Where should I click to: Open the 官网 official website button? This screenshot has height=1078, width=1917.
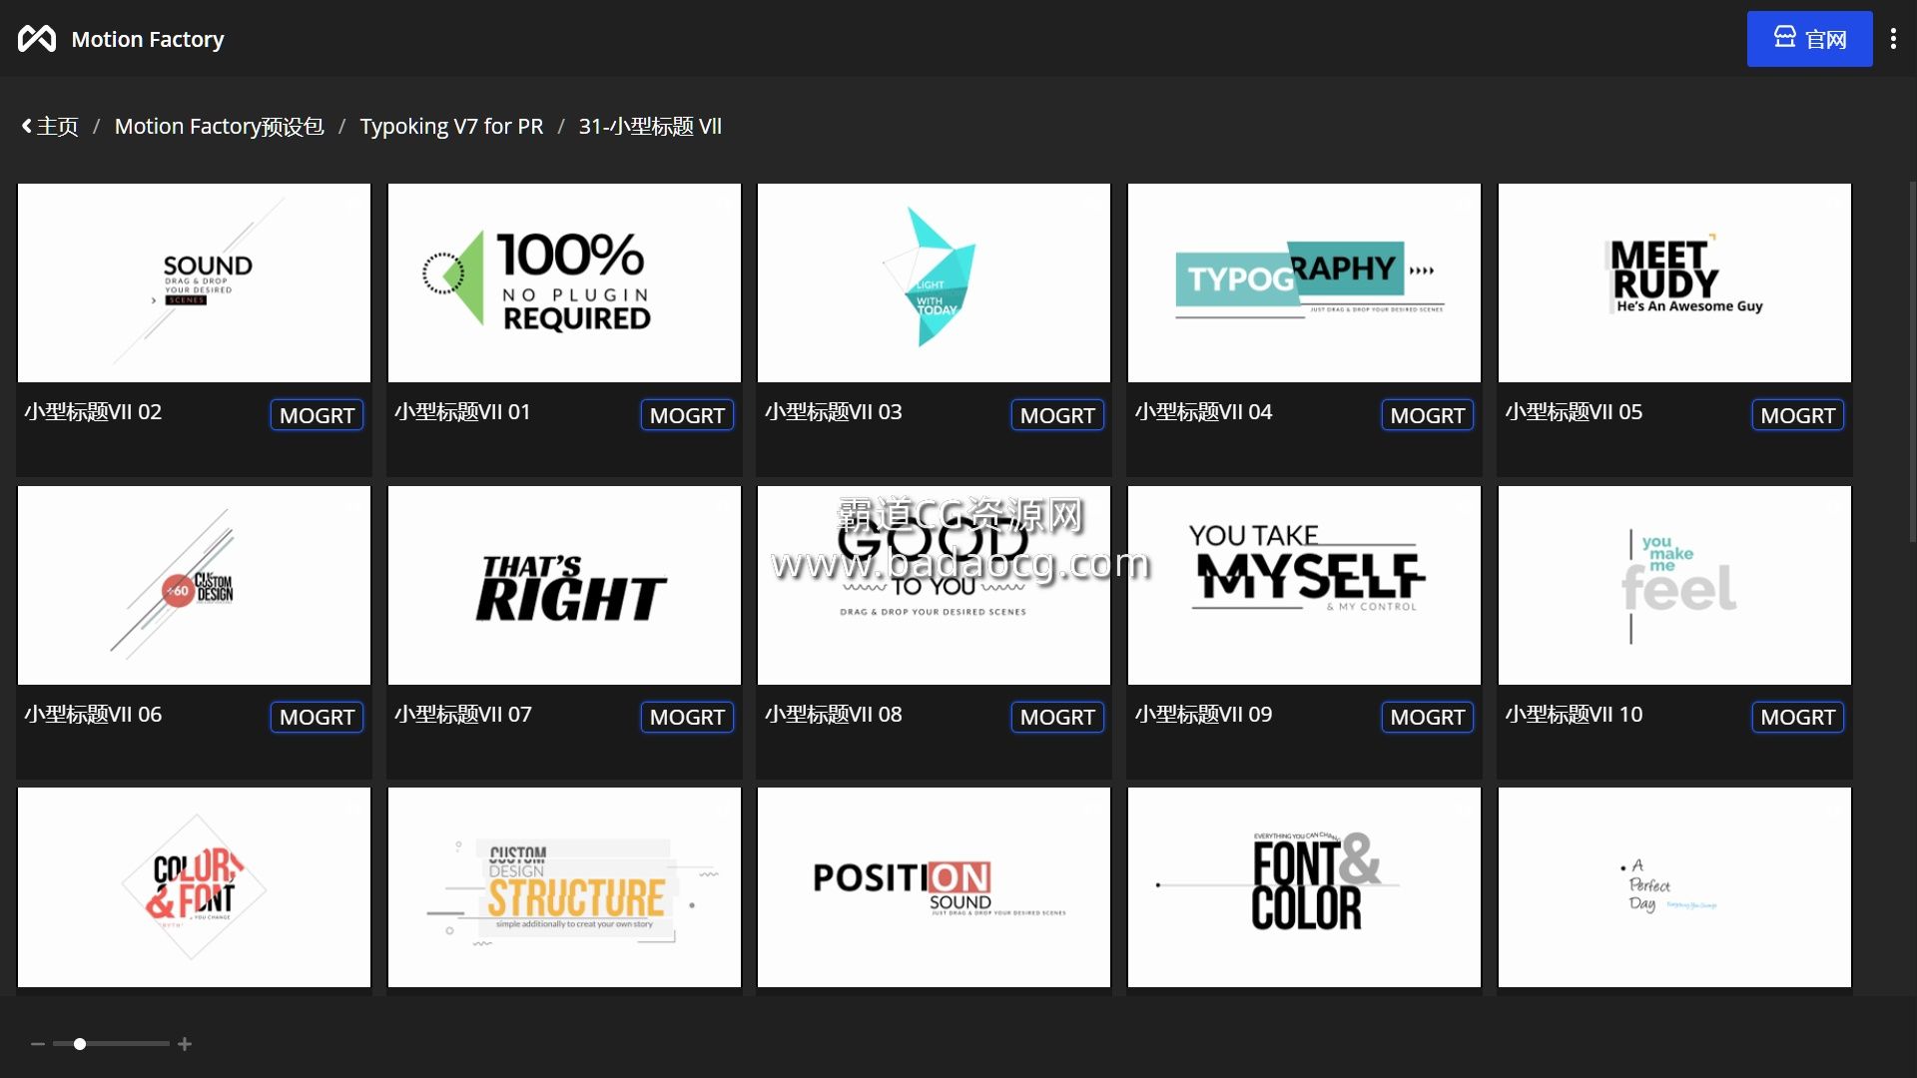click(1809, 39)
